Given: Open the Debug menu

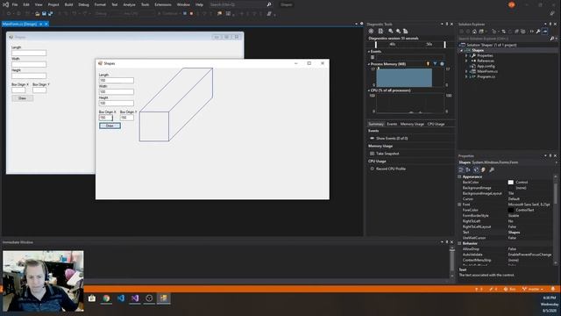Looking at the screenshot, I should pyautogui.click(x=84, y=4).
